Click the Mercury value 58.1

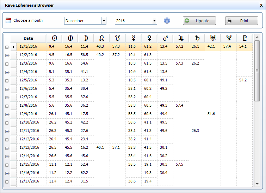(132, 88)
